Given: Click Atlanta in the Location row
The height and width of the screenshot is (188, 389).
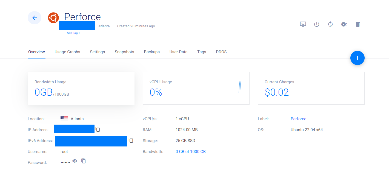Looking at the screenshot, I should pos(77,119).
